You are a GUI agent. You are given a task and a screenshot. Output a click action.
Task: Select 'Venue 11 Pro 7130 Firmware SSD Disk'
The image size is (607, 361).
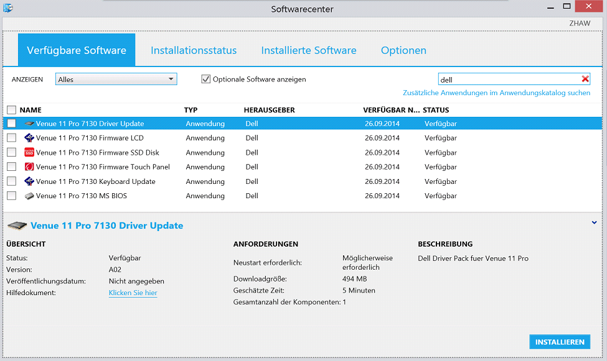[x=98, y=152]
